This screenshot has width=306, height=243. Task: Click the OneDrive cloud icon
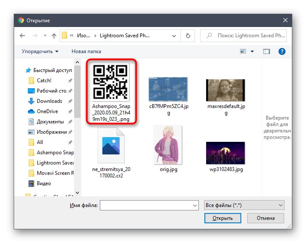tap(31, 111)
